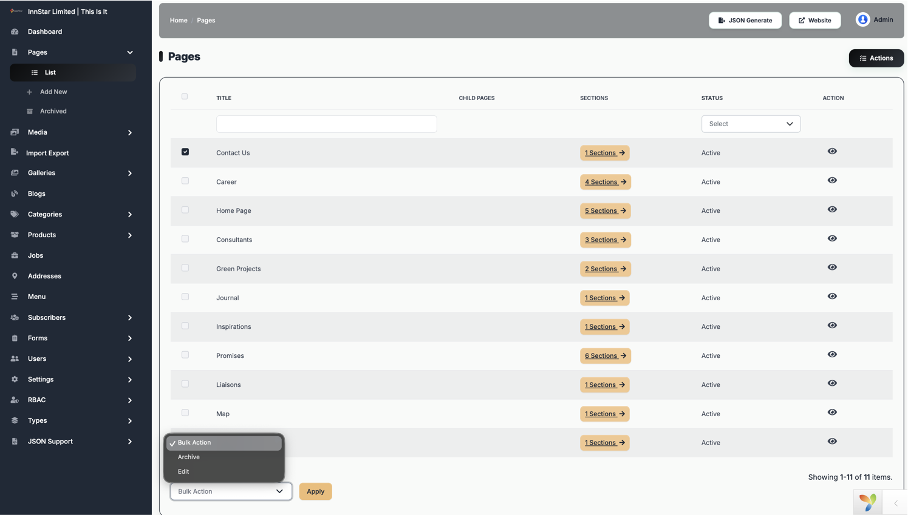This screenshot has width=908, height=515.
Task: Click the Title filter input field
Action: coord(327,124)
